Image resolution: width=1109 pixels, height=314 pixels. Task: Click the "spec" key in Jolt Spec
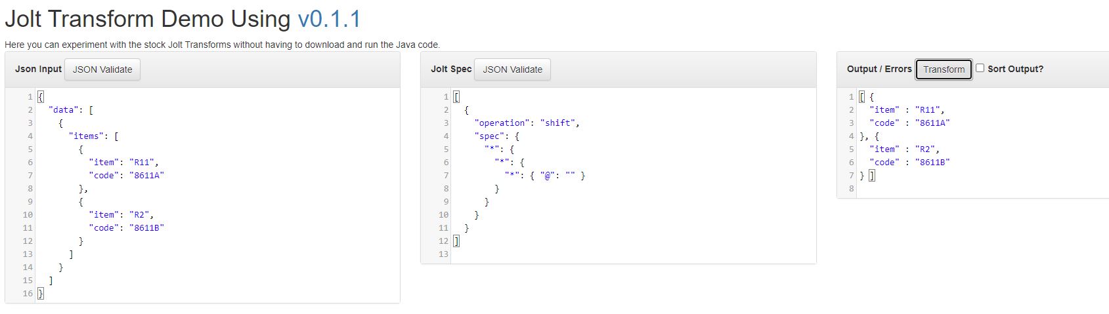(x=489, y=136)
